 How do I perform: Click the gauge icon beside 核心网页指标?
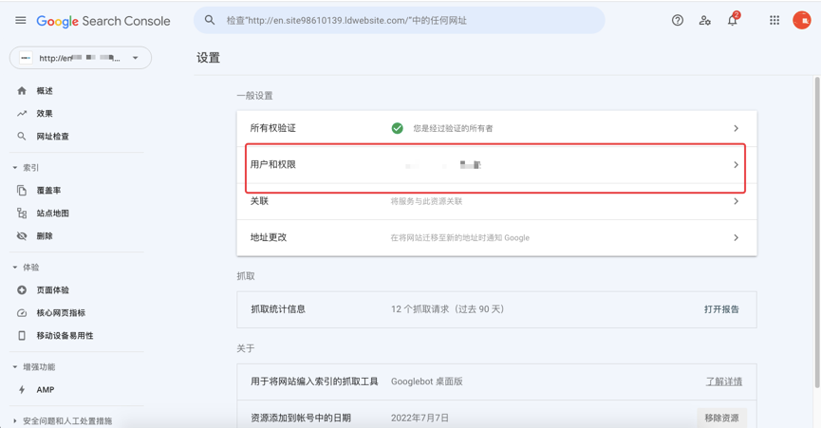pos(22,313)
